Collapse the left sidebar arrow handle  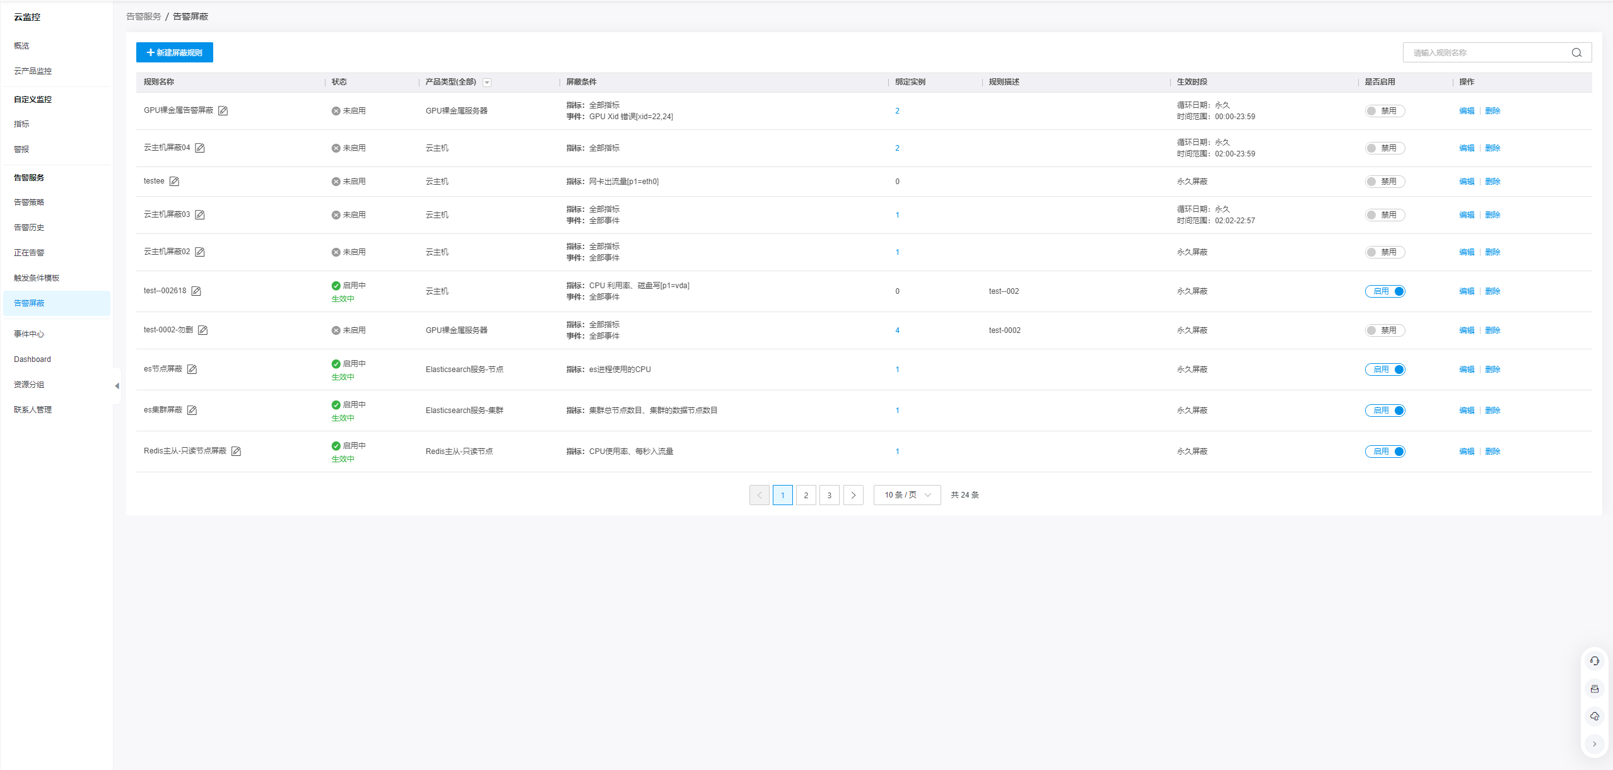pyautogui.click(x=117, y=386)
